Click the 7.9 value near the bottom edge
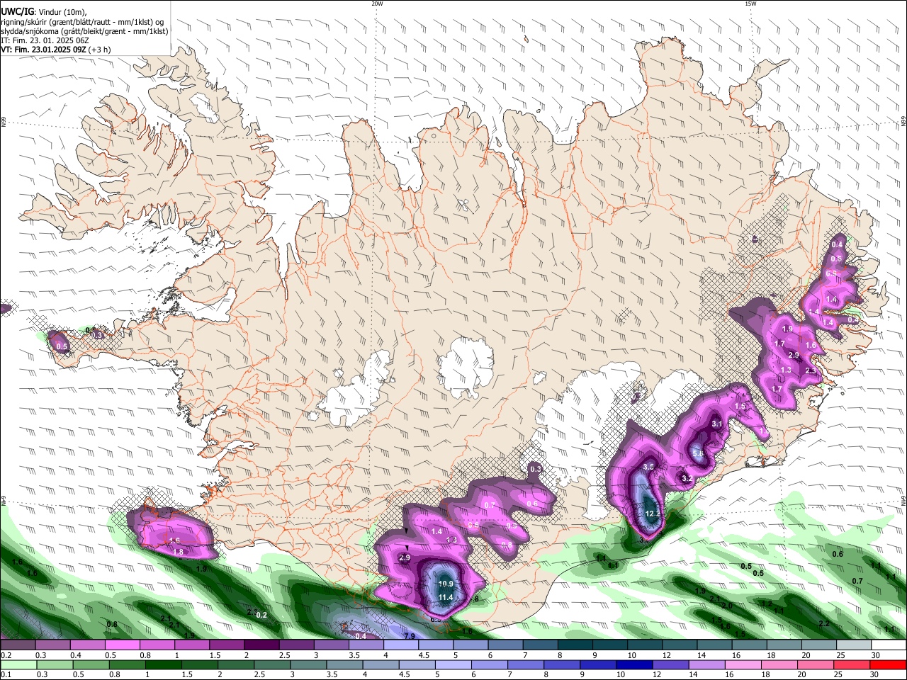This screenshot has width=907, height=680. (409, 637)
